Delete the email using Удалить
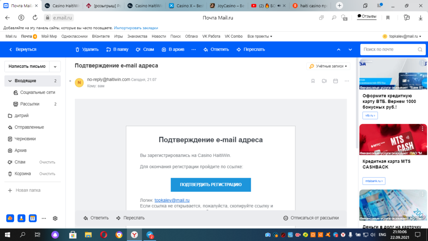 tap(87, 49)
